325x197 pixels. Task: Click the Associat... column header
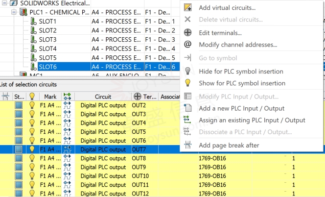click(170, 97)
